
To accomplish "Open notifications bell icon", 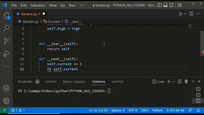I will pyautogui.click(x=198, y=110).
